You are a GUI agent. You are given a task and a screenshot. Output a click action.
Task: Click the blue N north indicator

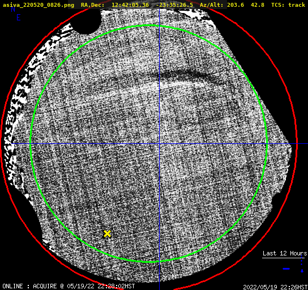(x=13, y=10)
